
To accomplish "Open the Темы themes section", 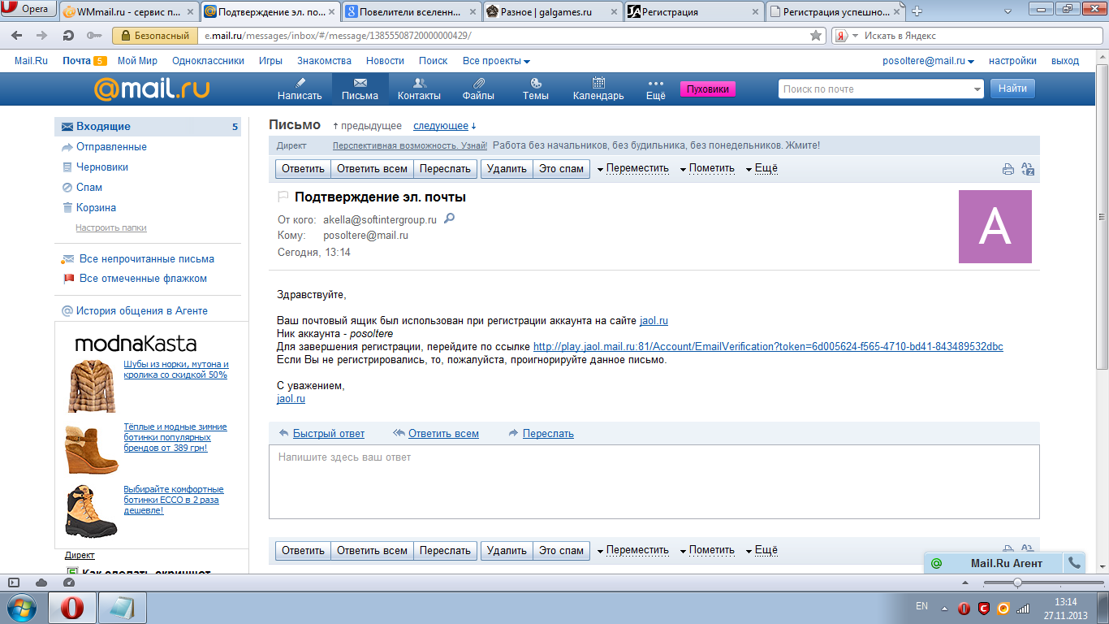I will pyautogui.click(x=535, y=88).
